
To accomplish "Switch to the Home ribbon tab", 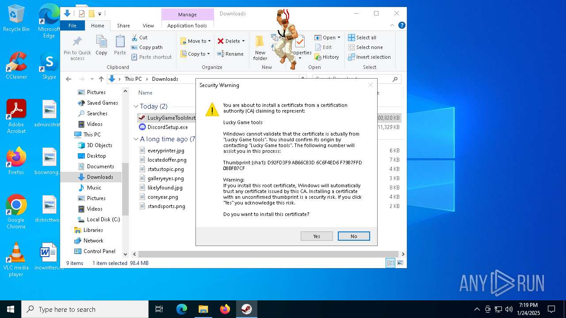I will click(98, 26).
